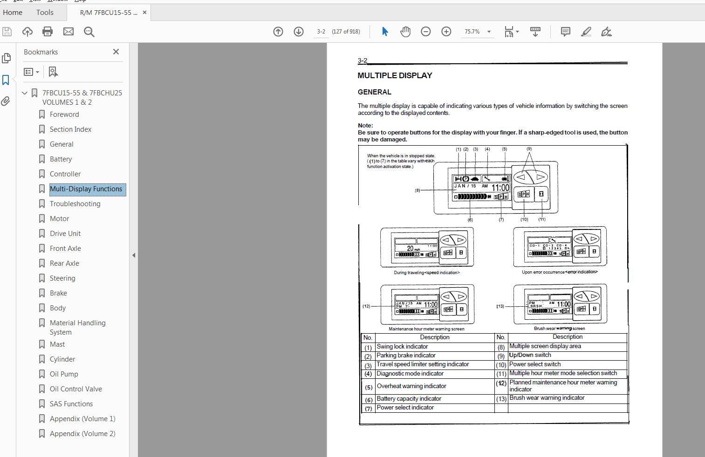Open the Comment tool
The height and width of the screenshot is (457, 705).
click(x=565, y=32)
